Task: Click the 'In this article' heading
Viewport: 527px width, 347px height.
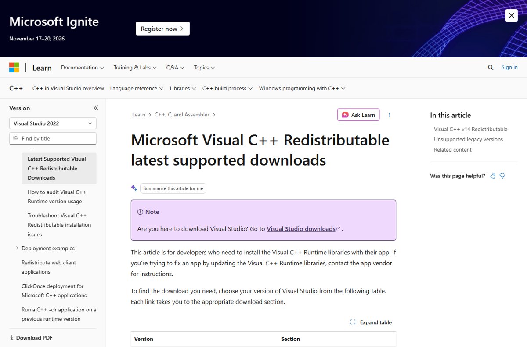Action: [450, 115]
